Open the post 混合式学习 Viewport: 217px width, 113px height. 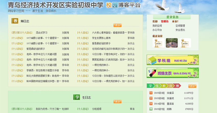coord(42,33)
